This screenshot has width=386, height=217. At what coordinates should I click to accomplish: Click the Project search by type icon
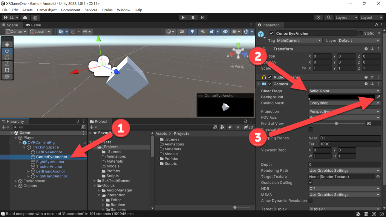222,127
